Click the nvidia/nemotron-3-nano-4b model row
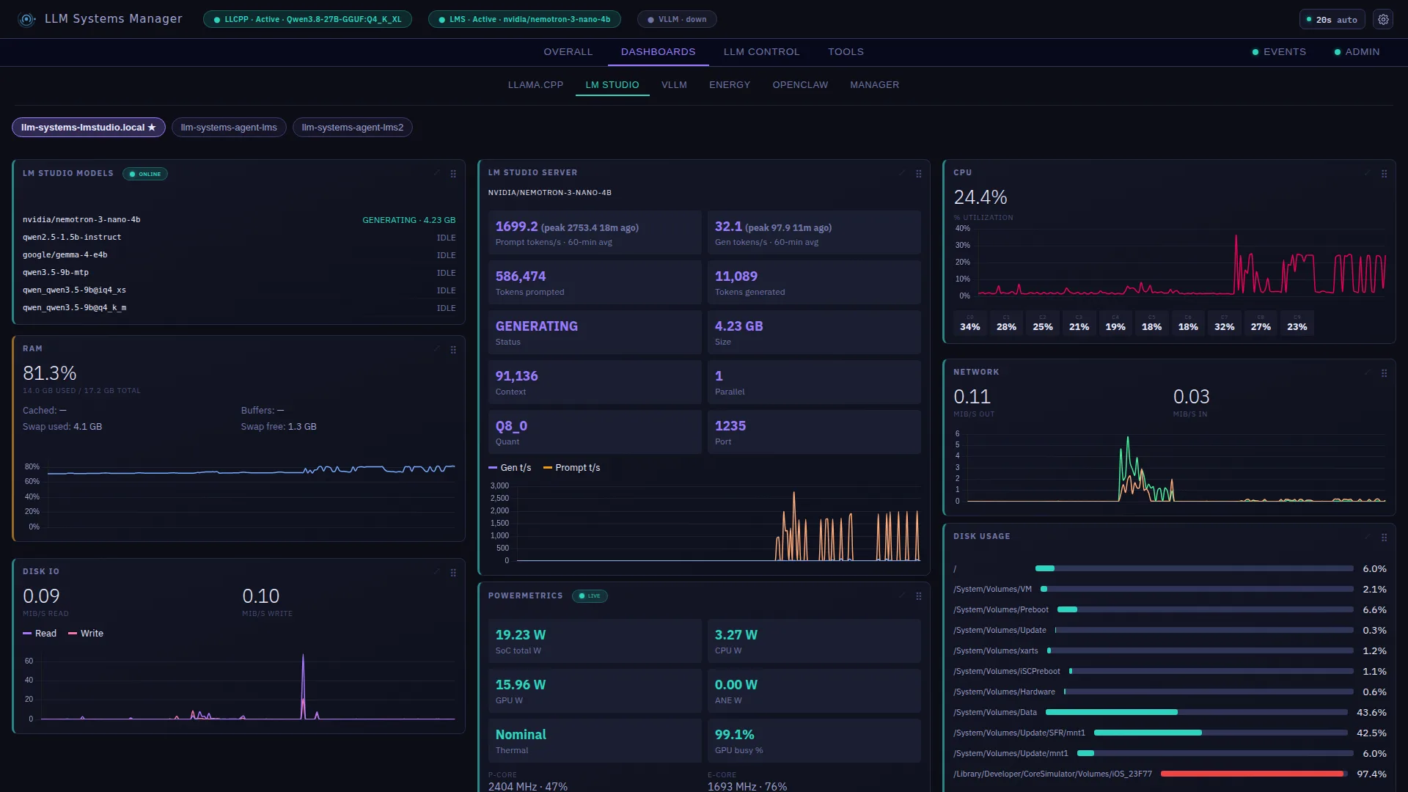 click(239, 220)
